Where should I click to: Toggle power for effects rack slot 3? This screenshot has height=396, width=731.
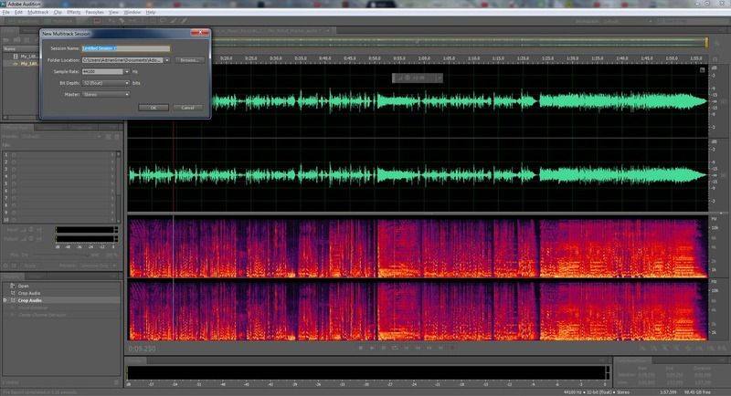pos(14,169)
